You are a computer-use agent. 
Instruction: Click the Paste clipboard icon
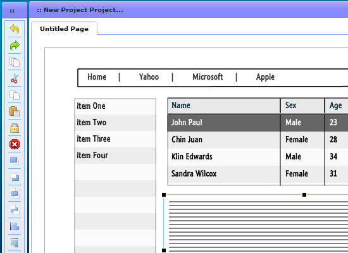tap(15, 111)
